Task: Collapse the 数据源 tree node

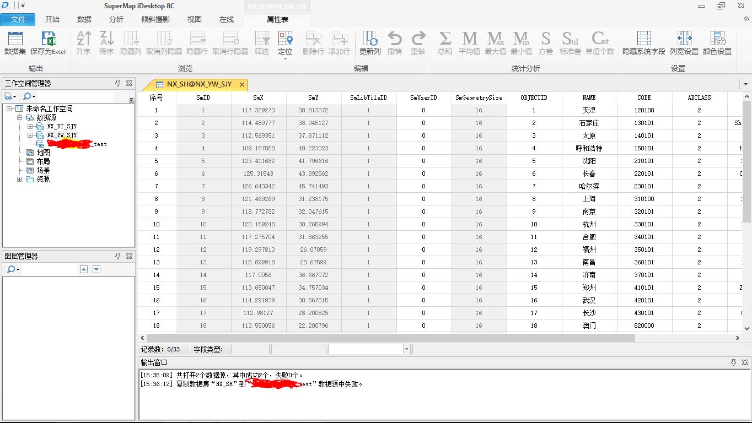Action: (x=19, y=117)
